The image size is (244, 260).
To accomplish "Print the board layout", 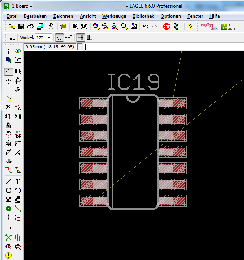I will click(x=30, y=26).
